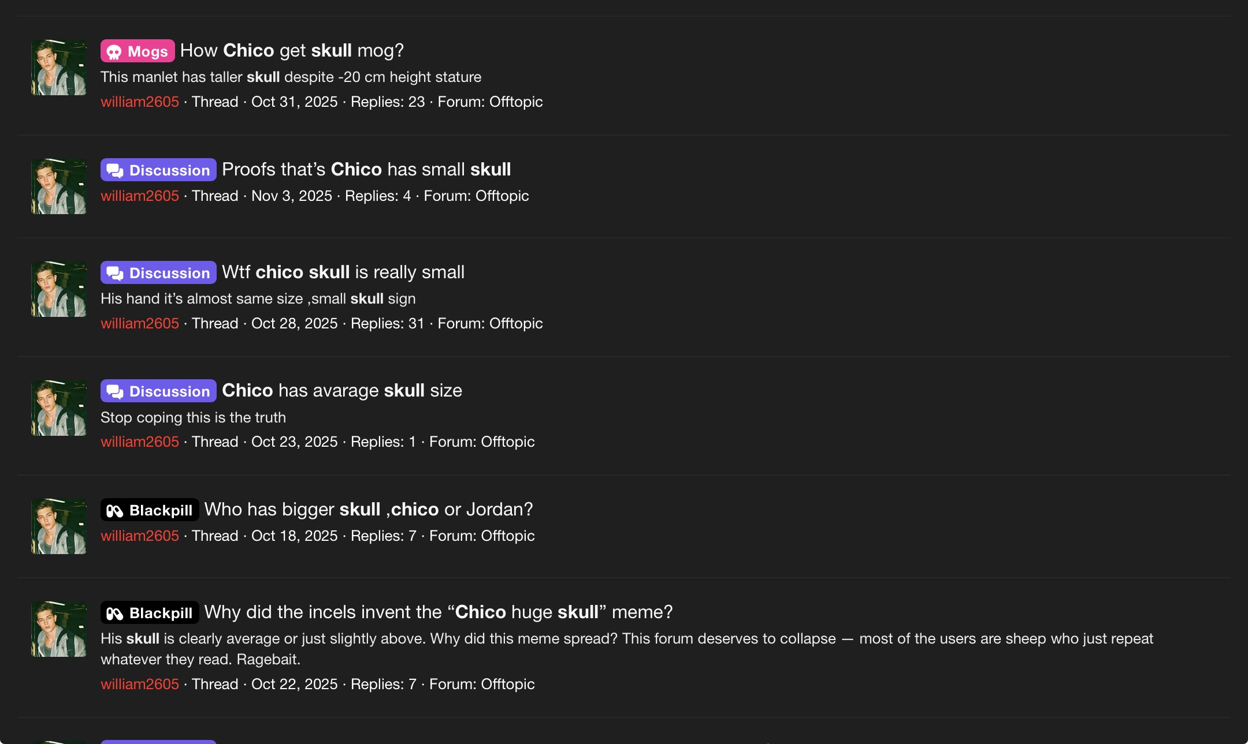
Task: Open thread "Proofs that's Chico has small skull"
Action: click(366, 170)
